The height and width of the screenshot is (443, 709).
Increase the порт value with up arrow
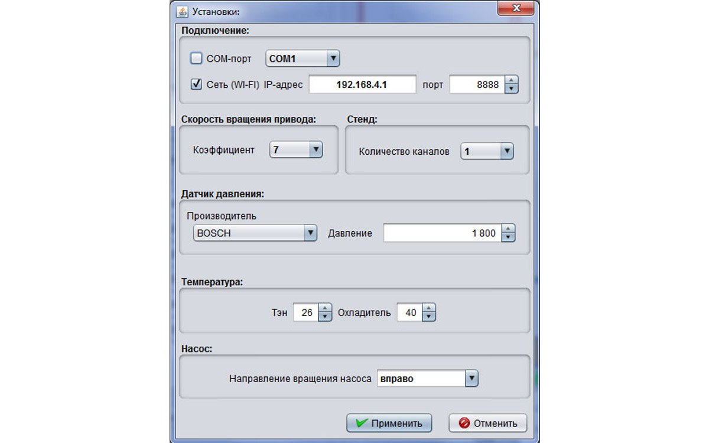[512, 80]
